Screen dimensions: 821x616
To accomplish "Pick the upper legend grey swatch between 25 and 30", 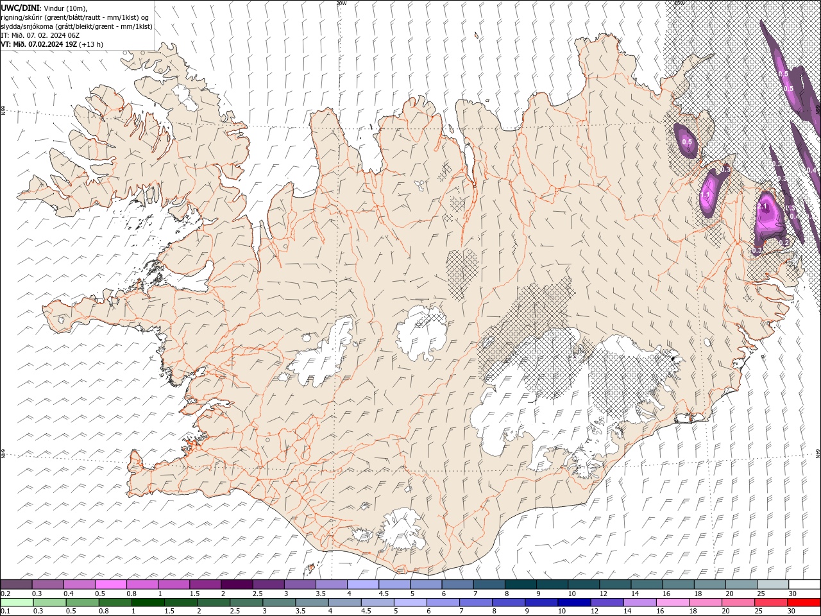I will click(774, 585).
